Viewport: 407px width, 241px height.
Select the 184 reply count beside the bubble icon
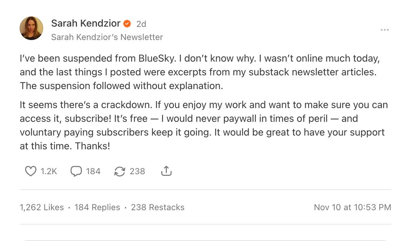(x=94, y=171)
